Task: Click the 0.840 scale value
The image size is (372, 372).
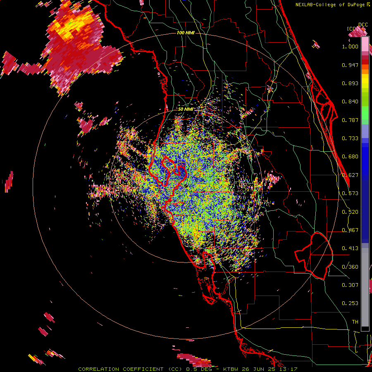Action: [350, 102]
